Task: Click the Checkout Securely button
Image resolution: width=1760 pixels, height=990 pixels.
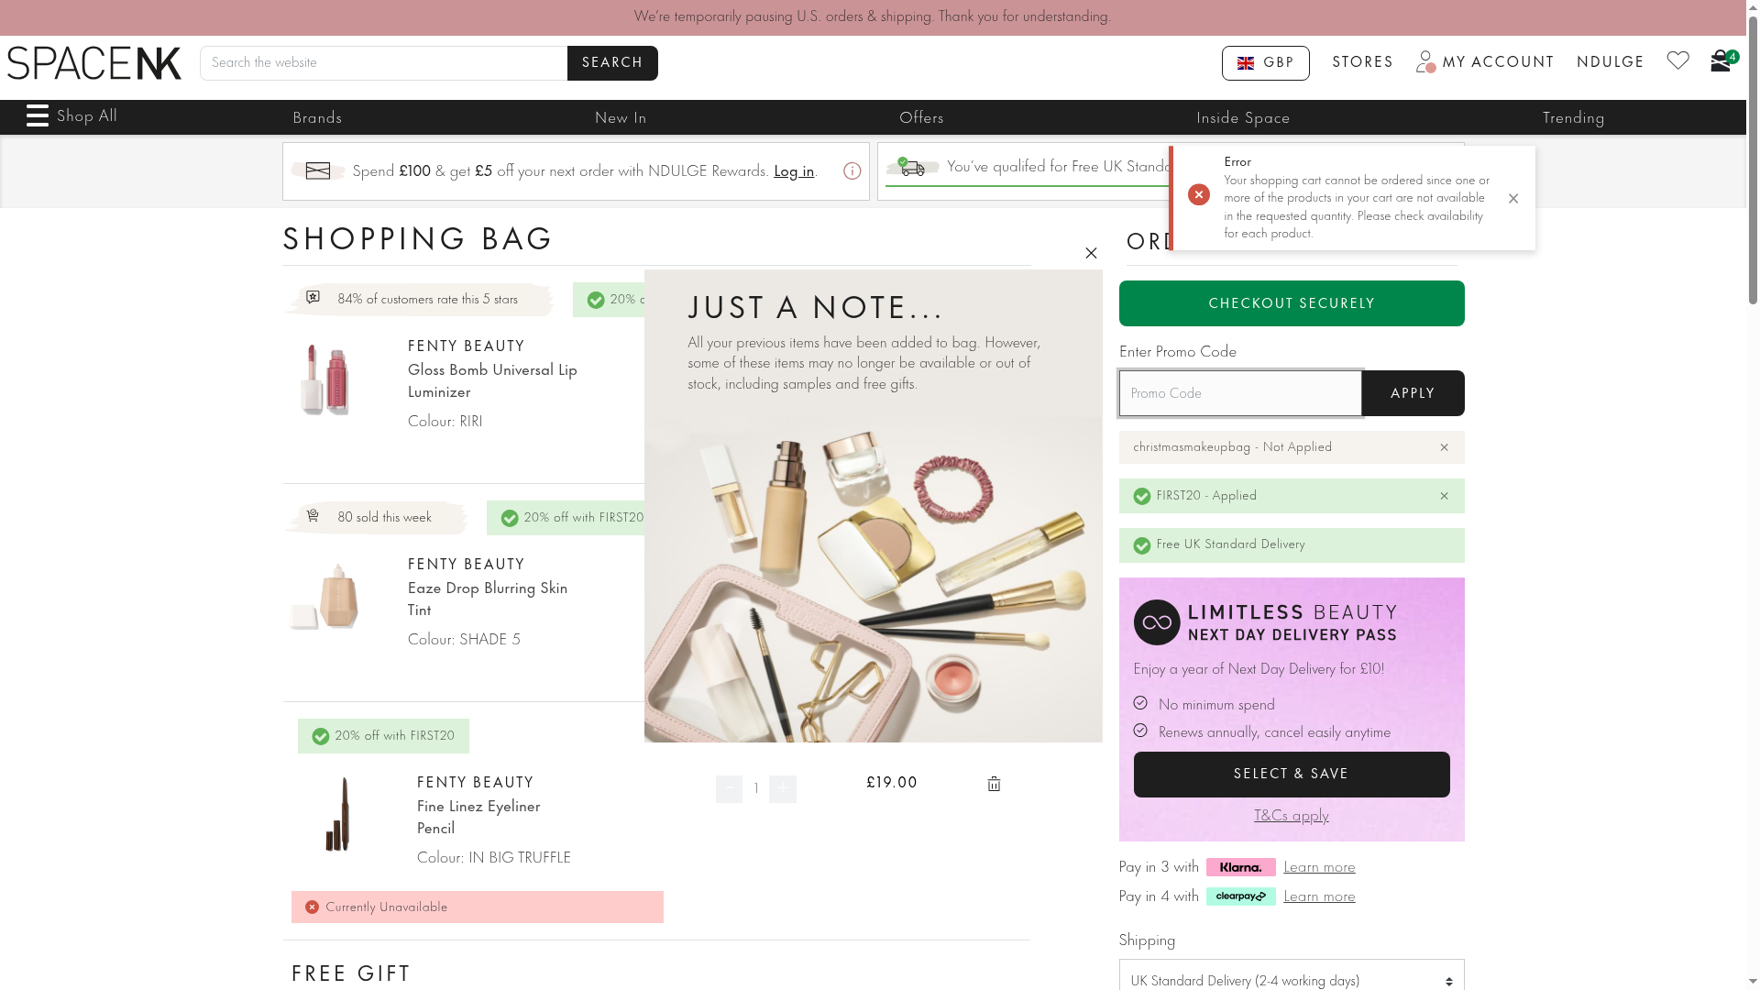Action: point(1291,303)
